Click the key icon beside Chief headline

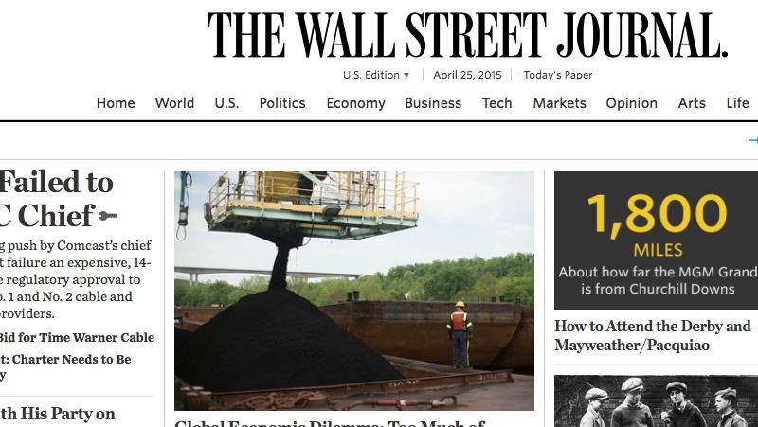pyautogui.click(x=108, y=216)
